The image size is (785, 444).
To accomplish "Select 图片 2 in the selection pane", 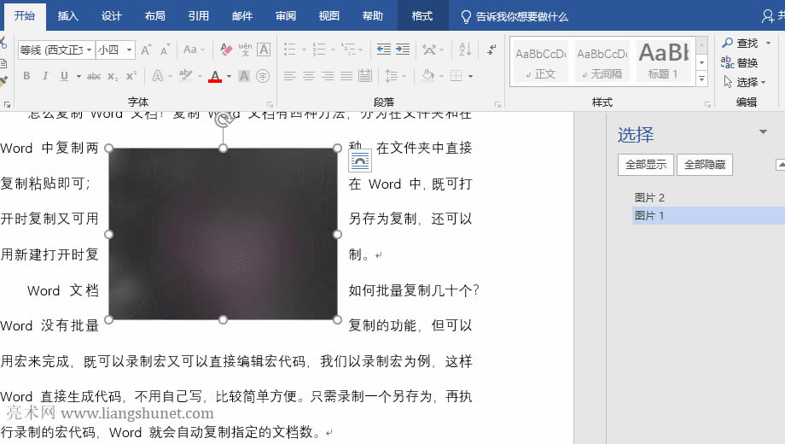I will [649, 197].
